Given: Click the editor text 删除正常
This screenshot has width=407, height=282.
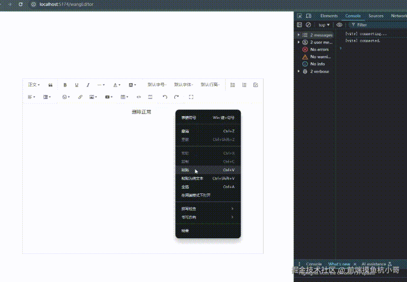Looking at the screenshot, I should 141,112.
